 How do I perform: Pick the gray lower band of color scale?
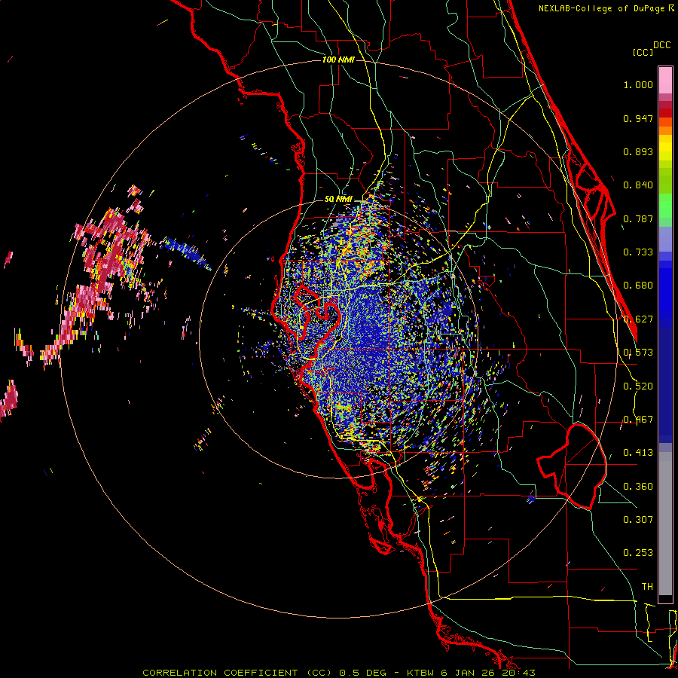[x=665, y=524]
